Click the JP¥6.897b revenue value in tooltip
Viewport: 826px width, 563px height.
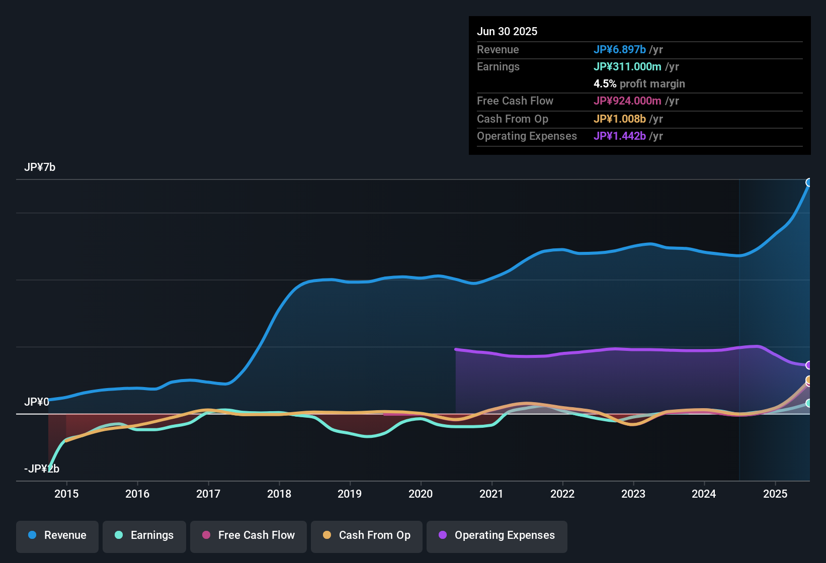(x=619, y=50)
